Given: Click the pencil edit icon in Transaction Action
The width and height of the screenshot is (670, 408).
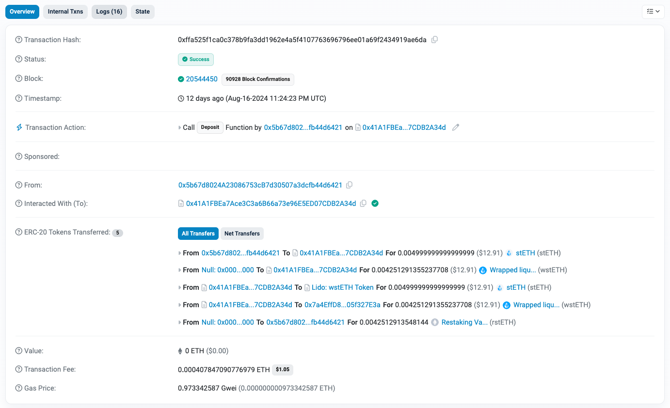Looking at the screenshot, I should pyautogui.click(x=455, y=127).
